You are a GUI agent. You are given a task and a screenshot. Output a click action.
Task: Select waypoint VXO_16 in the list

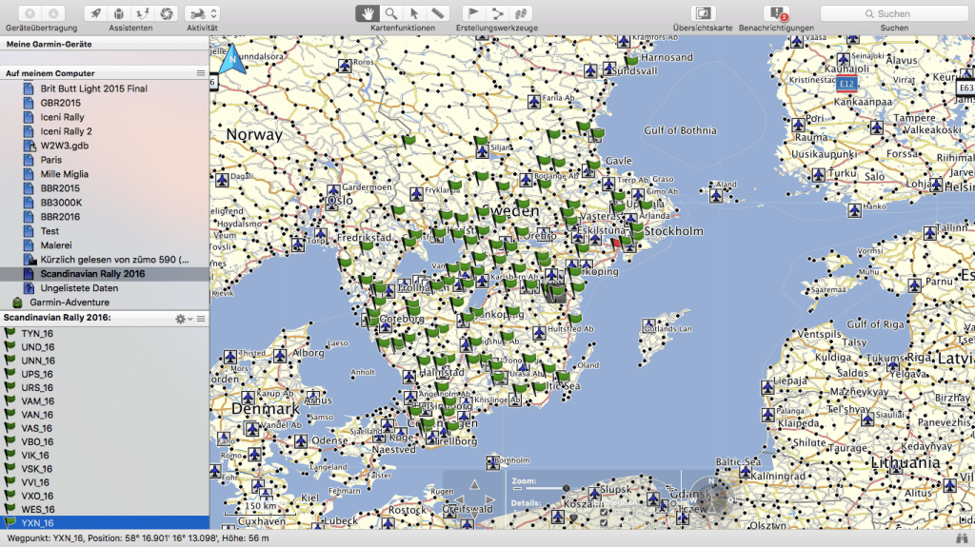[x=38, y=496]
